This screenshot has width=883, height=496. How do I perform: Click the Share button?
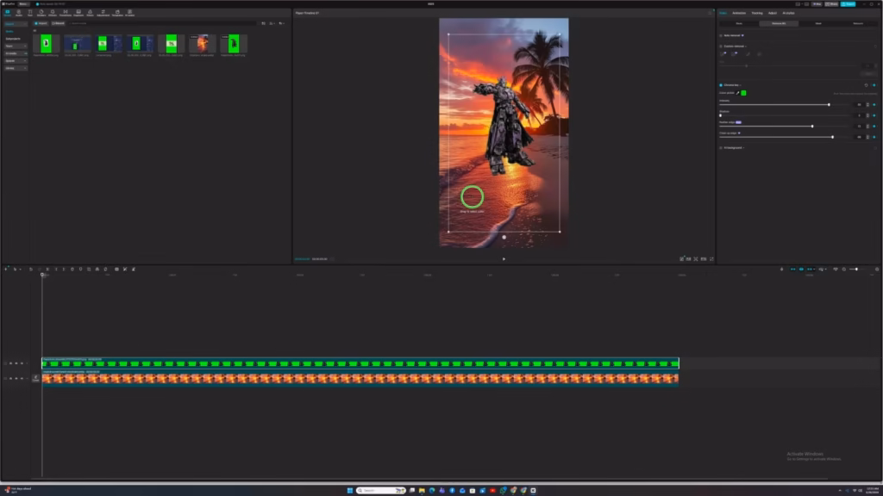831,4
